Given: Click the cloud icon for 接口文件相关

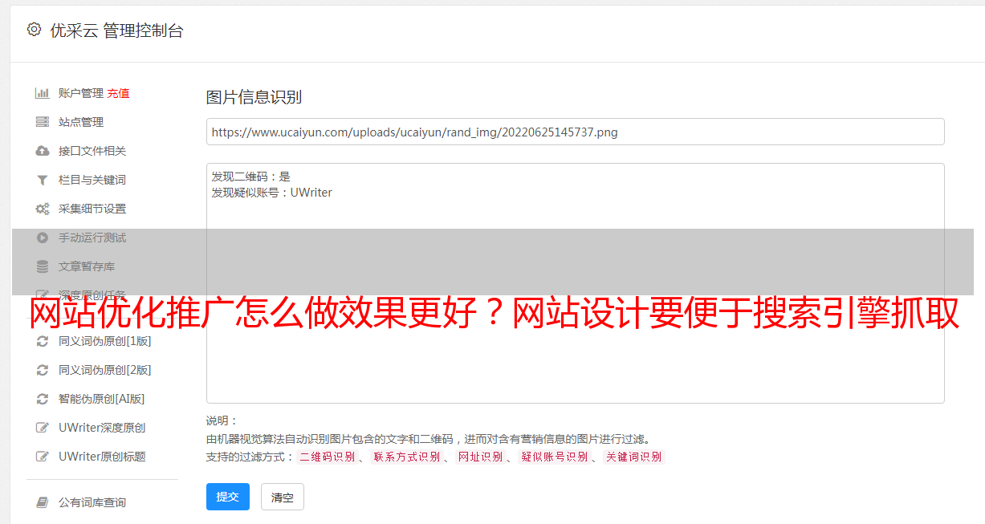Looking at the screenshot, I should click(x=43, y=151).
